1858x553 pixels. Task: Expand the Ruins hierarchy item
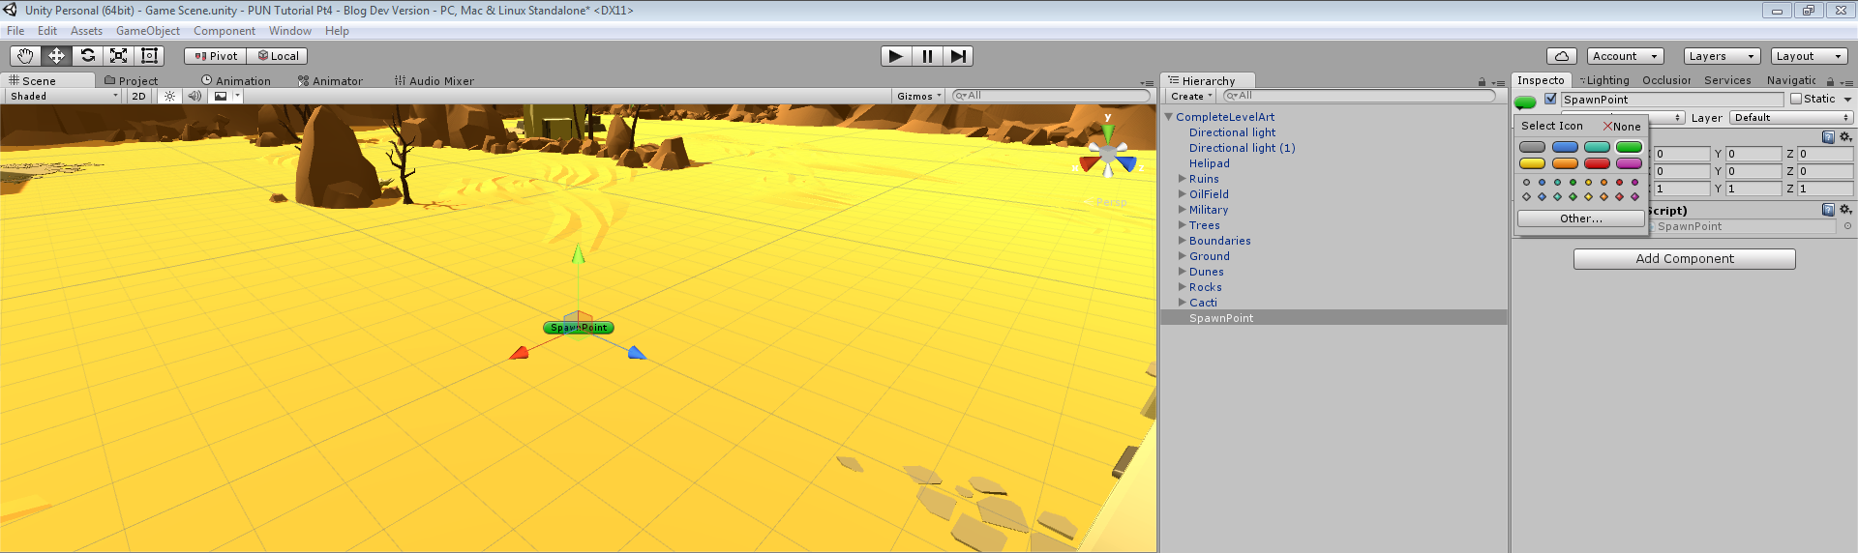click(1182, 179)
